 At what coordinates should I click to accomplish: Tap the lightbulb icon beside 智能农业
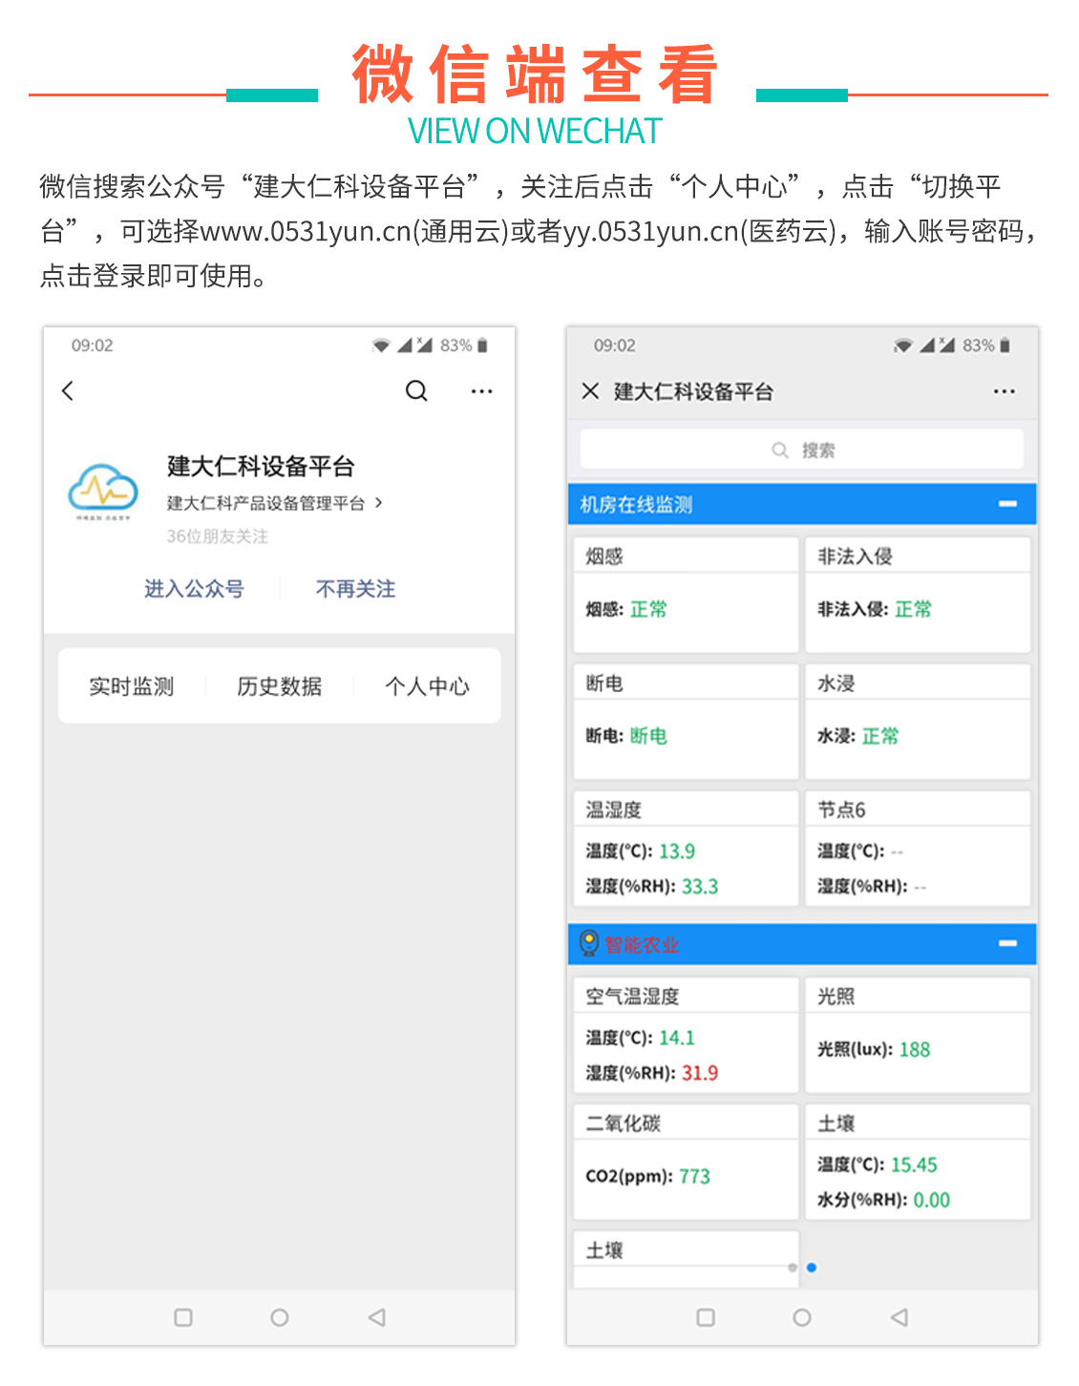[x=589, y=943]
